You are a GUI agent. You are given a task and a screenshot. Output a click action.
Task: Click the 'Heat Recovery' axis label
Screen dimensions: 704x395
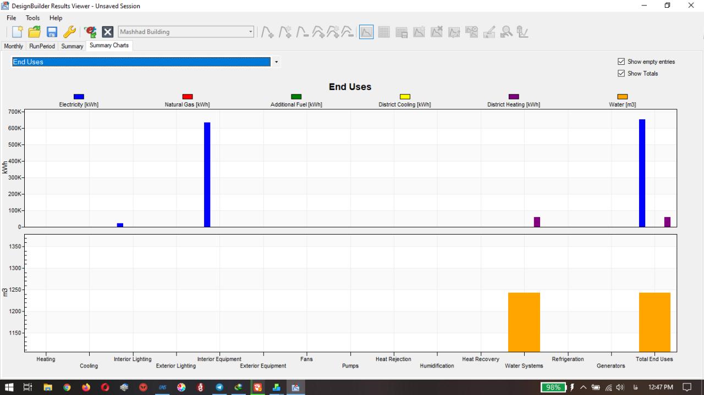481,359
